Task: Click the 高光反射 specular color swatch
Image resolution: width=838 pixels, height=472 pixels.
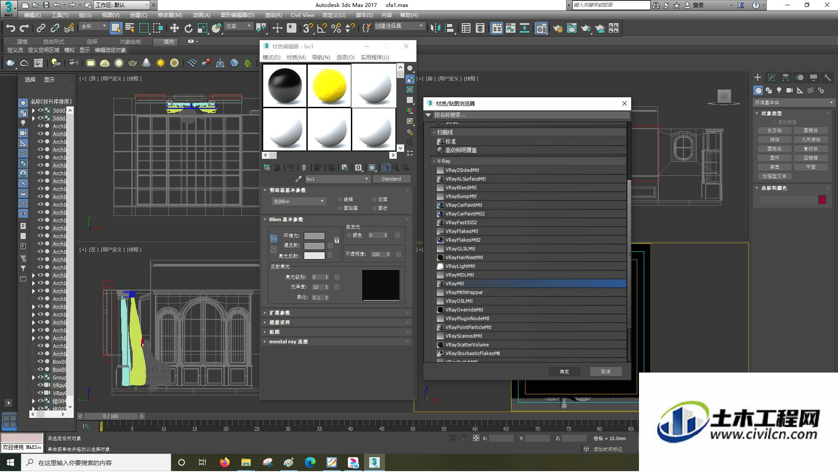Action: (x=314, y=256)
